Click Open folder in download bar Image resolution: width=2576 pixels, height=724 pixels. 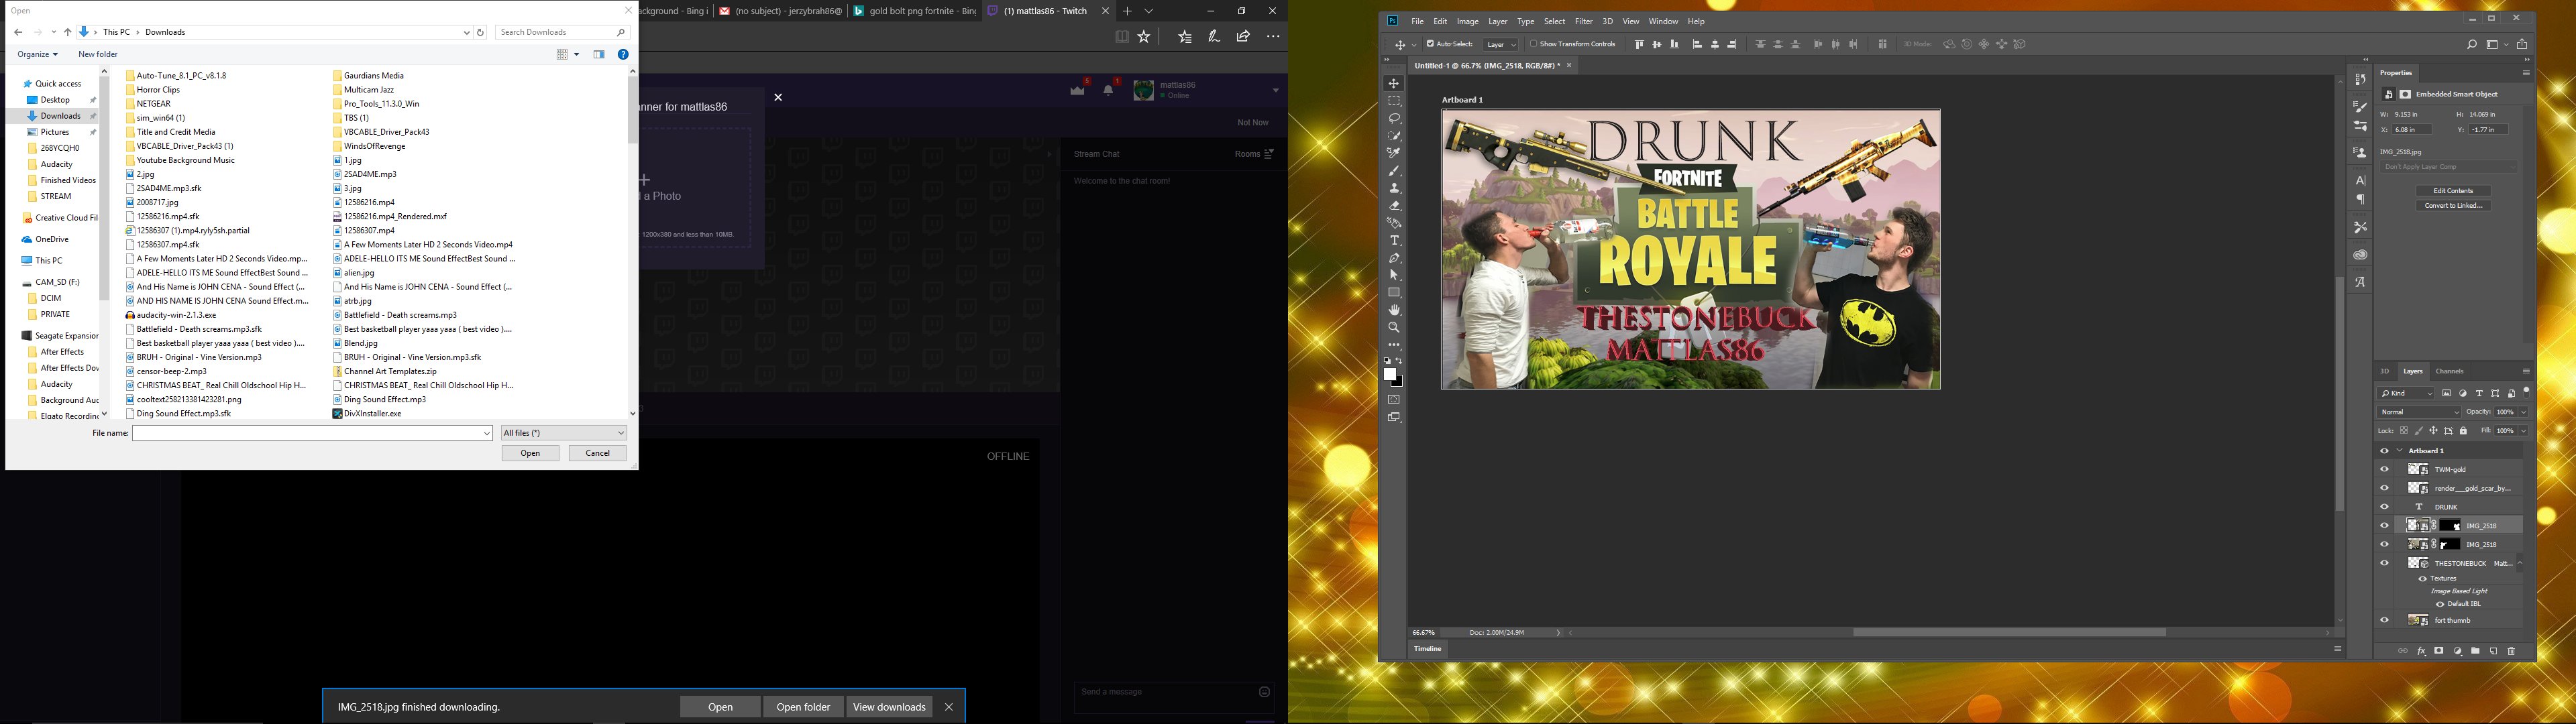[x=803, y=707]
